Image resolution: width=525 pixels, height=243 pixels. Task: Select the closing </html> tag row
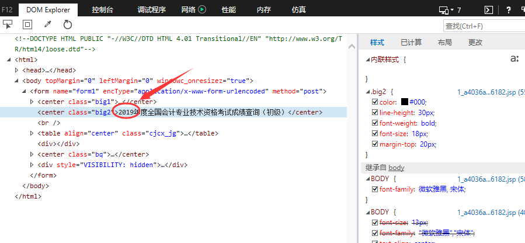(28, 196)
